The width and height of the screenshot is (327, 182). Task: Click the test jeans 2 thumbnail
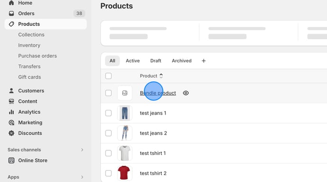coord(125,133)
